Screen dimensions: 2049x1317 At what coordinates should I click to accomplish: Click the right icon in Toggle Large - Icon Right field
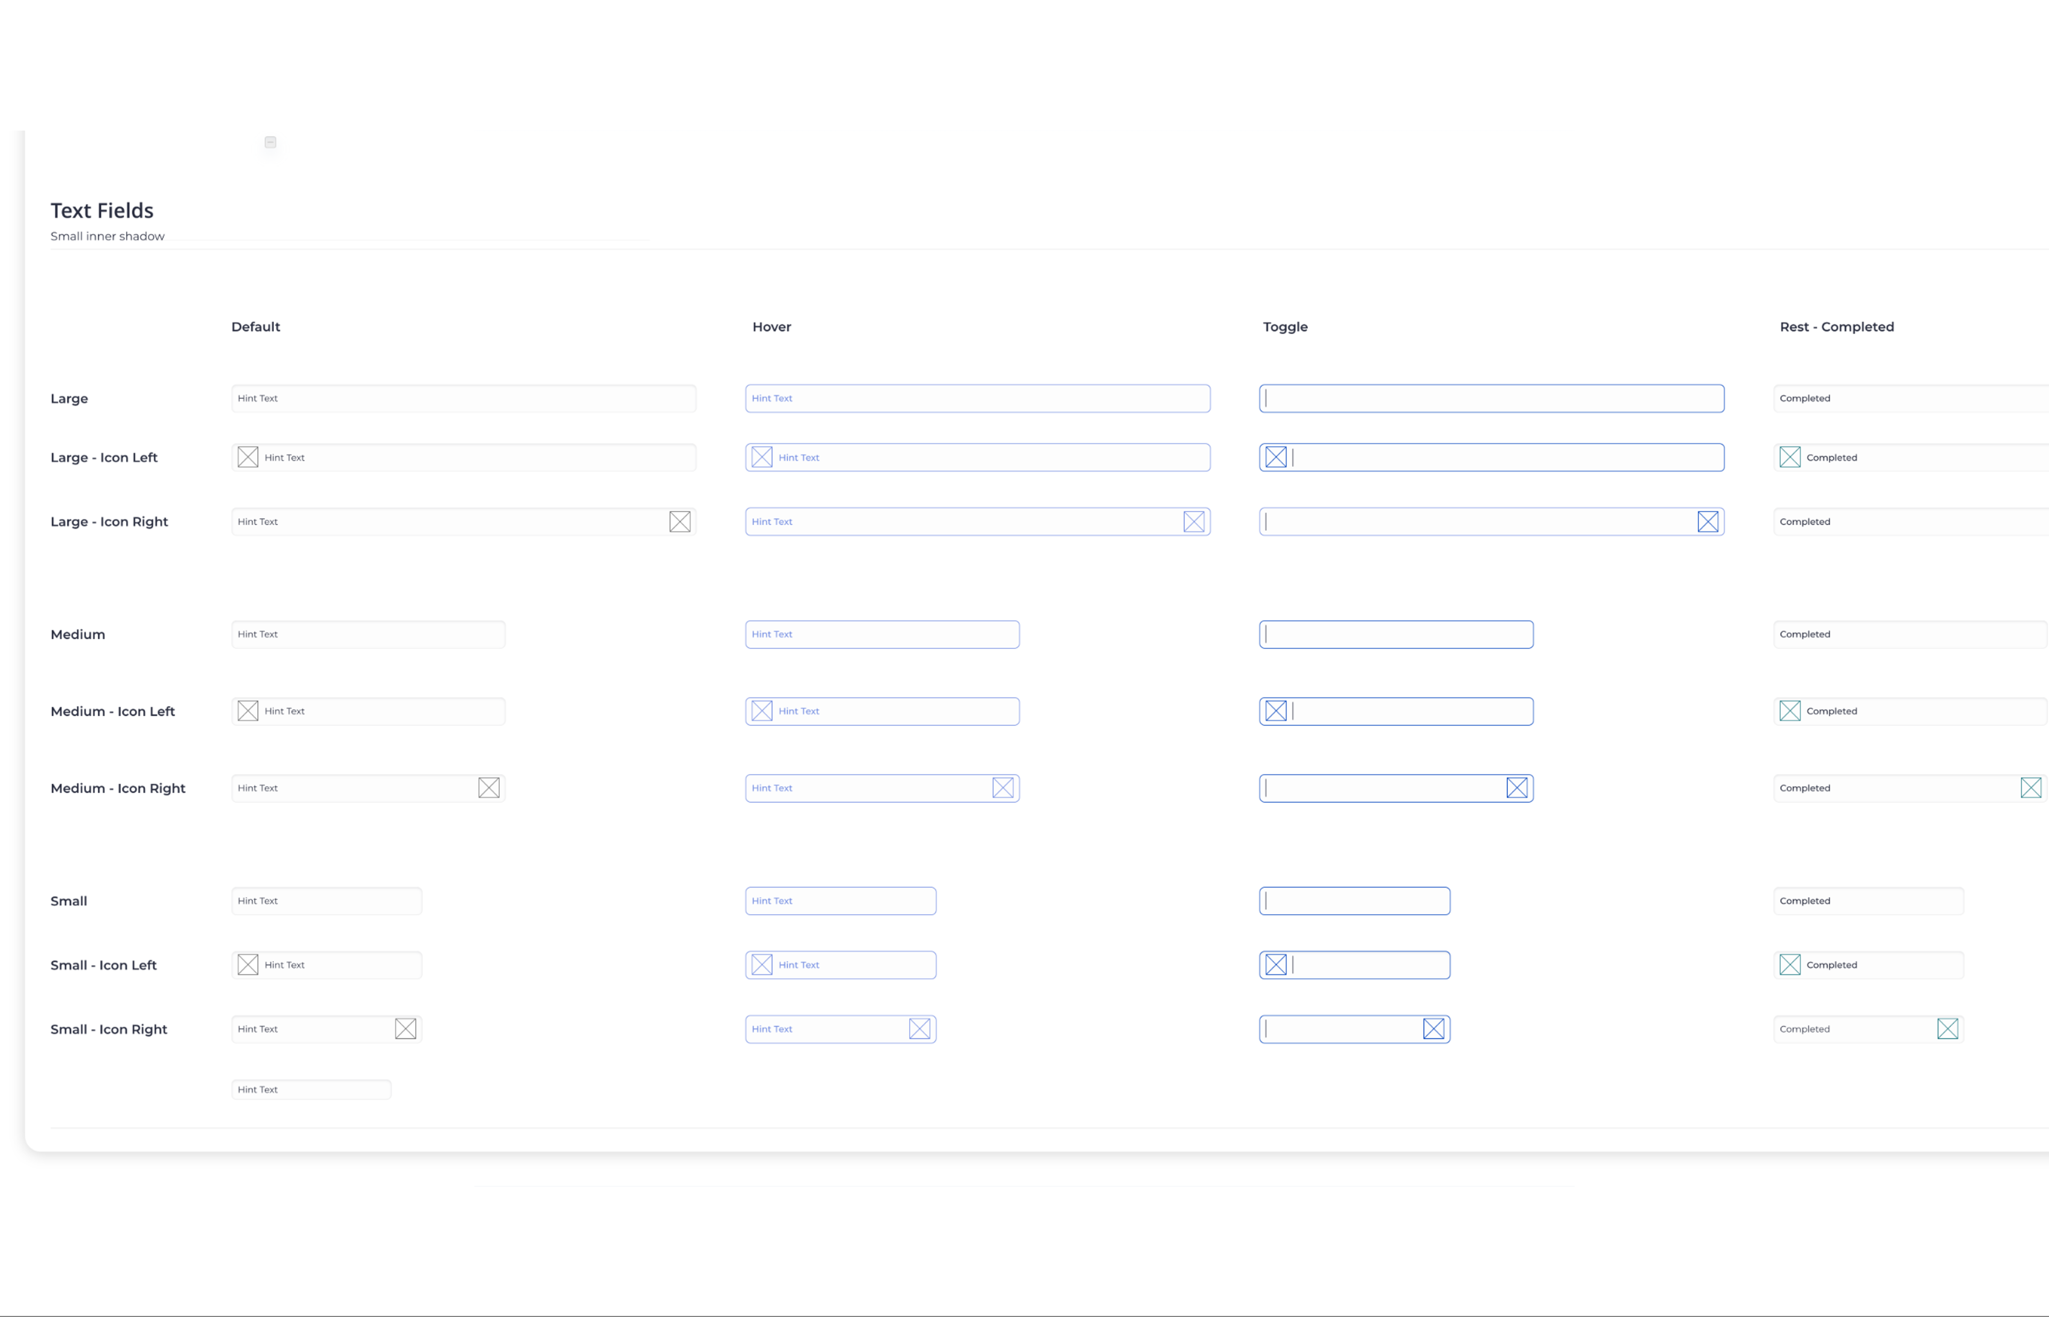pos(1708,522)
